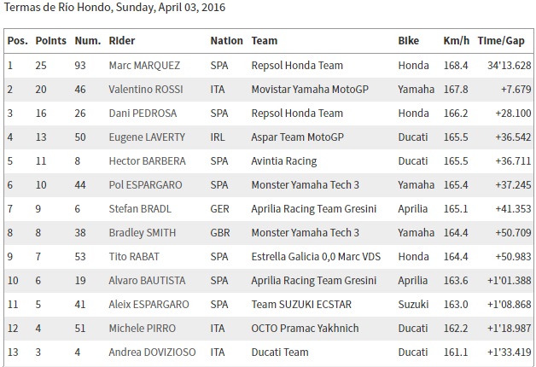Click the Time/Gap column header
The width and height of the screenshot is (536, 367).
(501, 41)
